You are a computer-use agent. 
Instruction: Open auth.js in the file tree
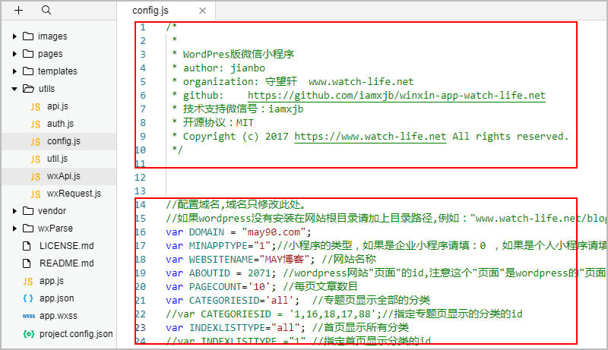[x=60, y=124]
